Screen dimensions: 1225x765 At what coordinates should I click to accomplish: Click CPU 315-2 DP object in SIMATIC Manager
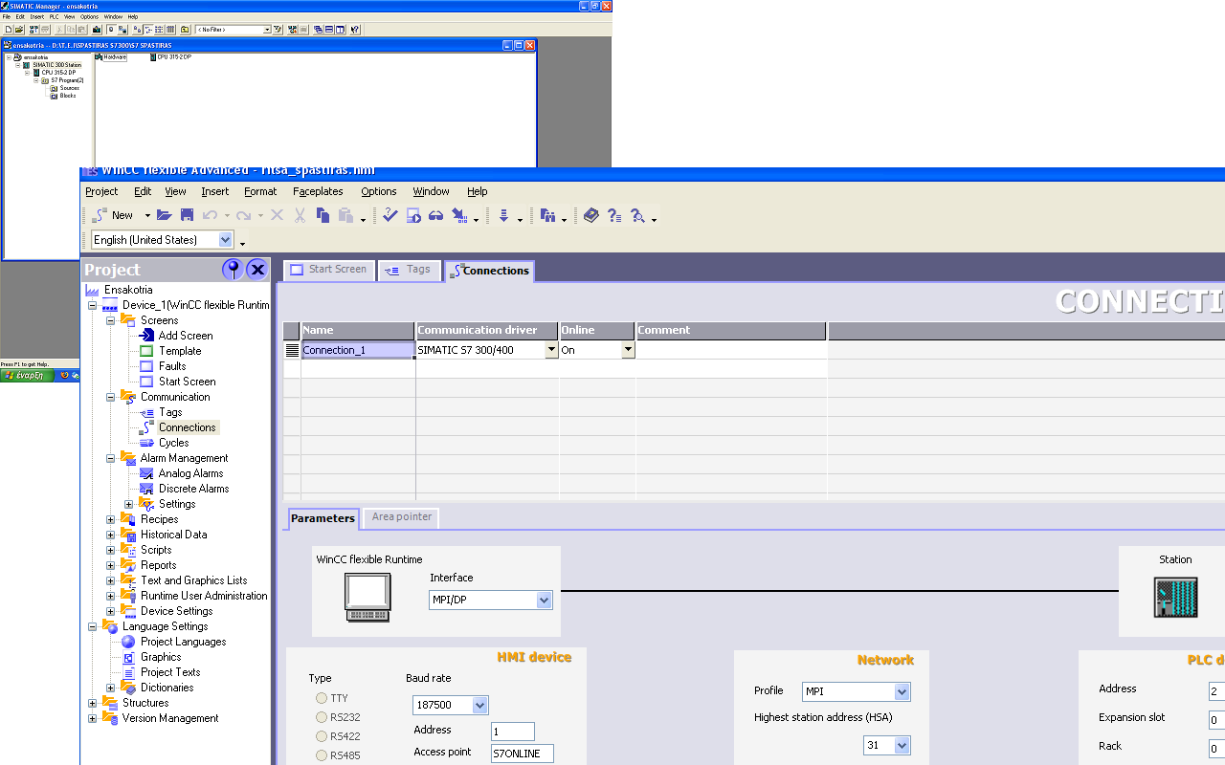[170, 57]
